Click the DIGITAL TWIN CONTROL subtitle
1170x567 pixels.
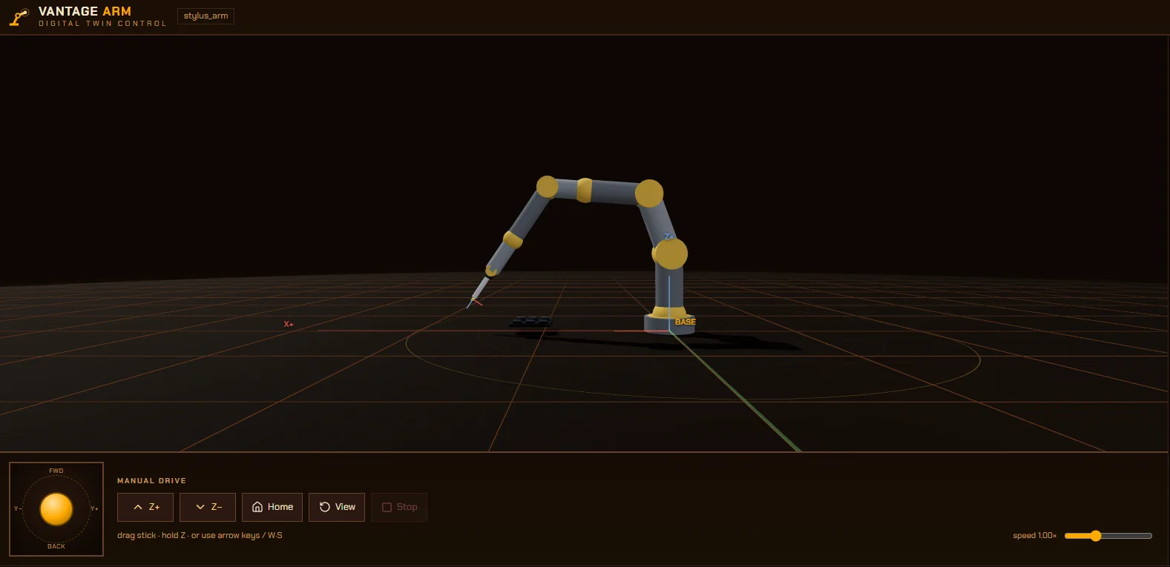[103, 24]
